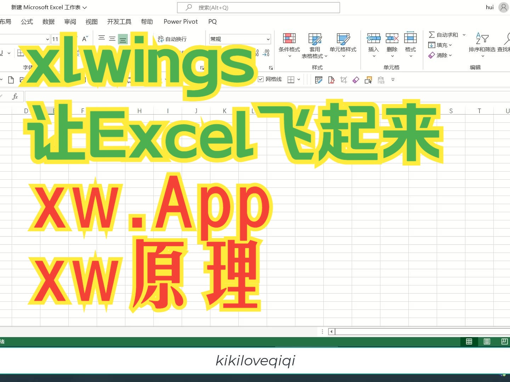Click the table edit icon in quick toolbar
Viewport: 510px width, 382px height.
tap(319, 80)
